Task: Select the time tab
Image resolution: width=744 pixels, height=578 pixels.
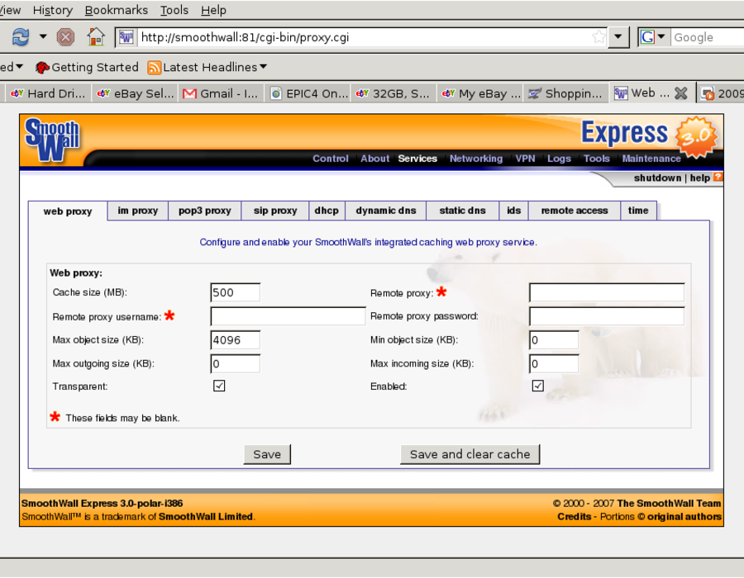Action: pos(638,211)
